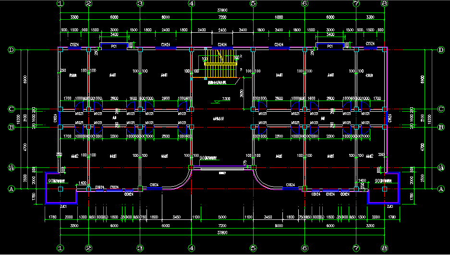
Task: Select the right-hand C1524 window label
Action: [370, 44]
